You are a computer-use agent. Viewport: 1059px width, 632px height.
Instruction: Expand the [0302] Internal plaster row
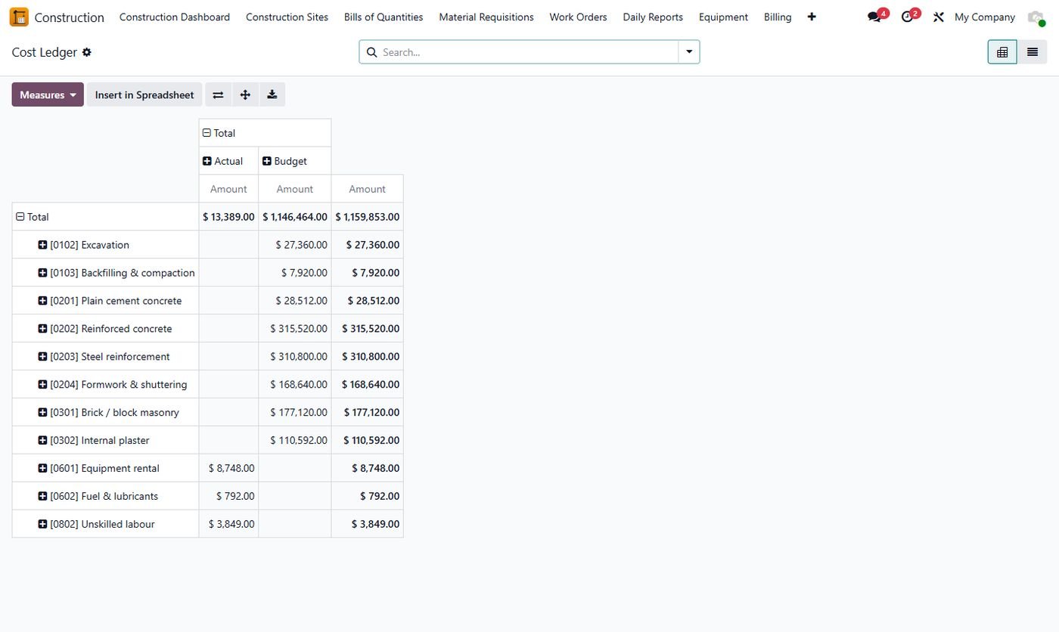tap(105, 441)
